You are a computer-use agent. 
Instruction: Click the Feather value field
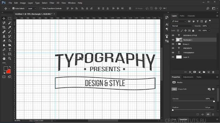tap(209, 107)
